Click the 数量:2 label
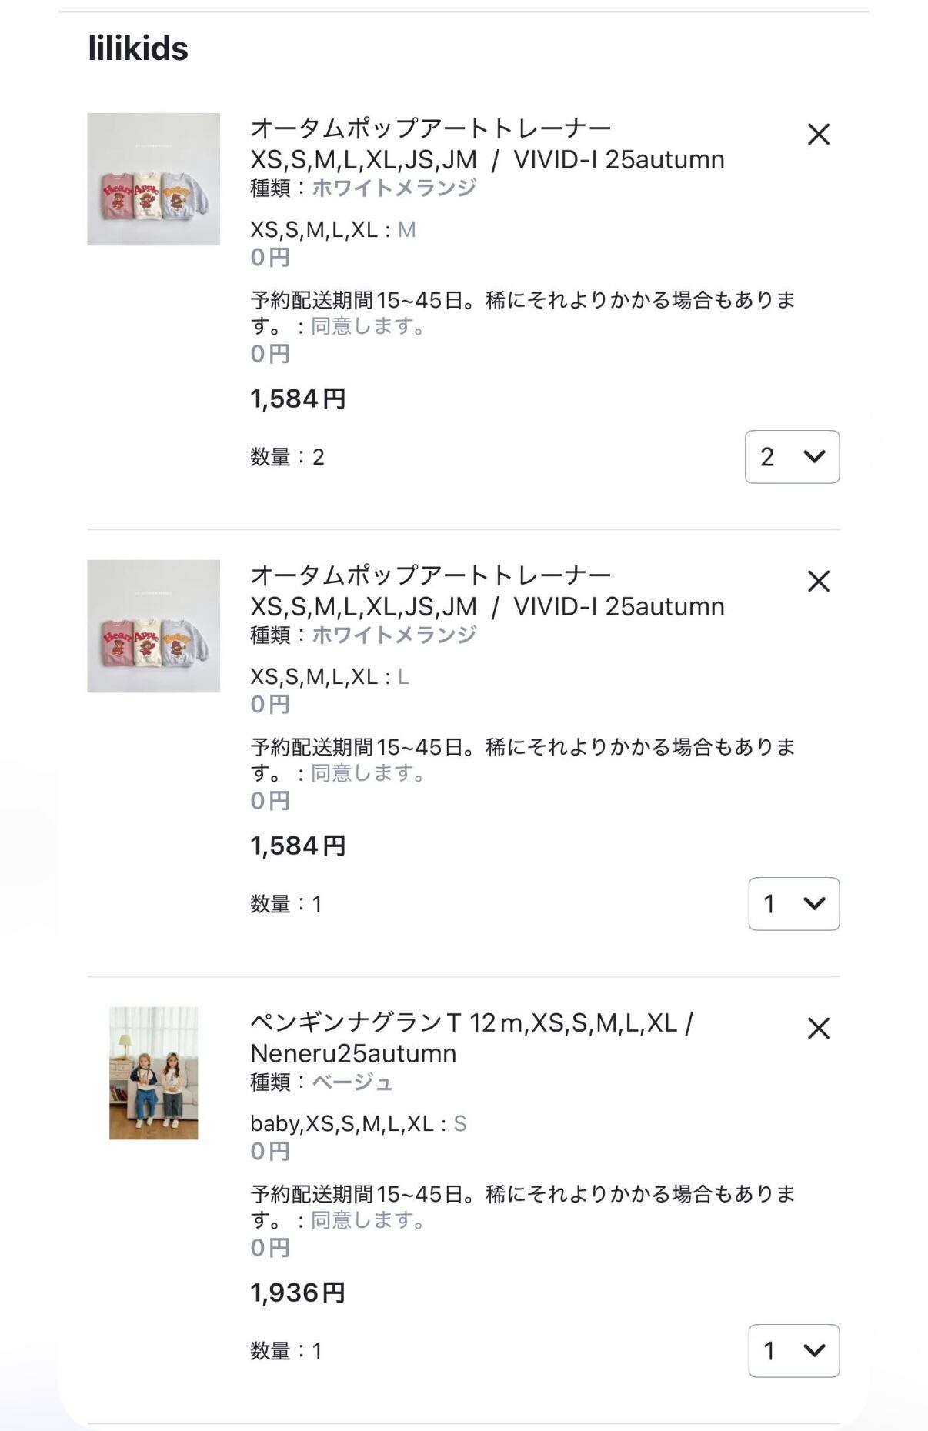The width and height of the screenshot is (928, 1431). [287, 457]
